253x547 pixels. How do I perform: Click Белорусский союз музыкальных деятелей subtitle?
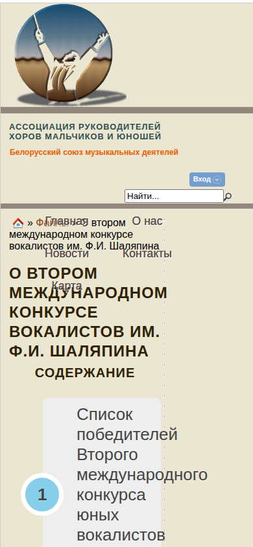coord(94,152)
